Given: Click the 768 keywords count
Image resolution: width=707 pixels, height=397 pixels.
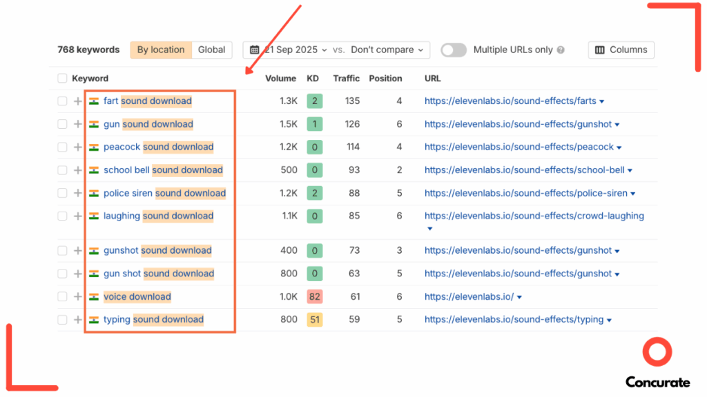Looking at the screenshot, I should [88, 50].
